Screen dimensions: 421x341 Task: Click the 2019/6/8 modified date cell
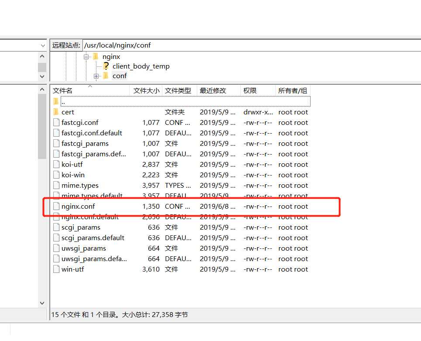point(218,207)
